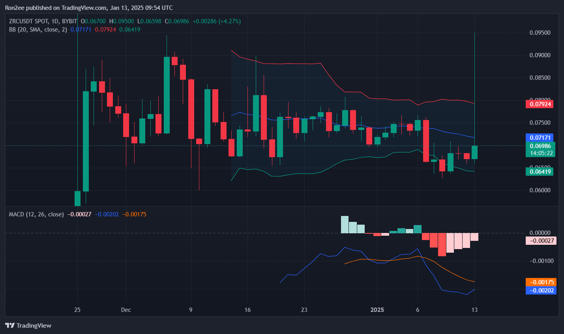Click the +0.00286 (+4.27%) change text
Viewport: 564px width, 334px height.
pos(217,21)
